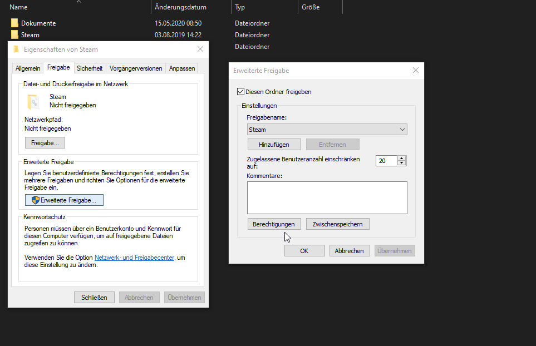Click Abbrechen in Eigenschaften von Steam
536x346 pixels.
tap(139, 298)
